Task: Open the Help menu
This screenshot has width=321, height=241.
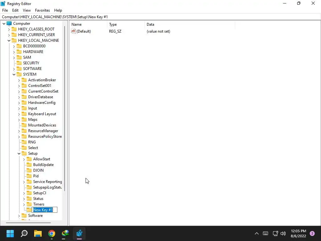Action: click(58, 10)
